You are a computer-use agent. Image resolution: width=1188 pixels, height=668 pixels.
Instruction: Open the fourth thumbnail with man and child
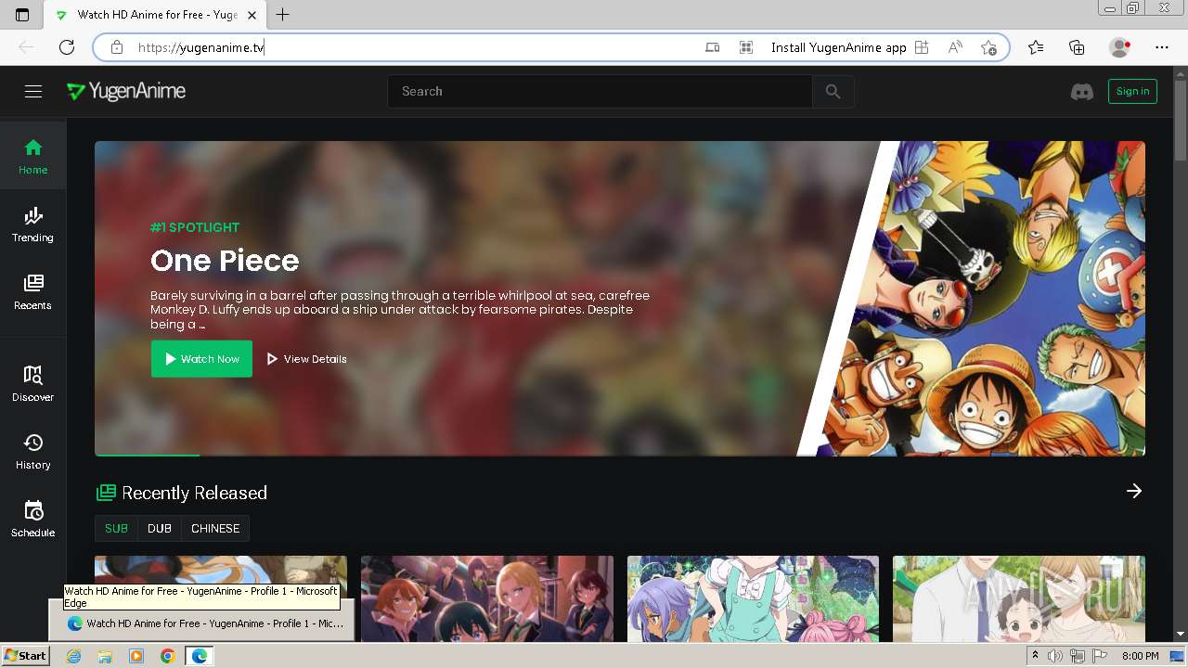pyautogui.click(x=1019, y=598)
